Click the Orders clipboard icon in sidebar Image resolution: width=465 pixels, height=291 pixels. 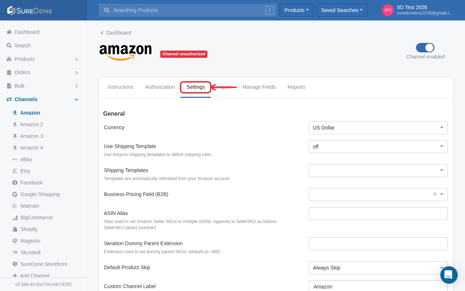tap(9, 72)
